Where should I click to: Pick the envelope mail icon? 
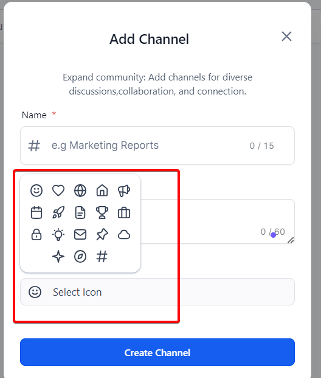(x=80, y=235)
